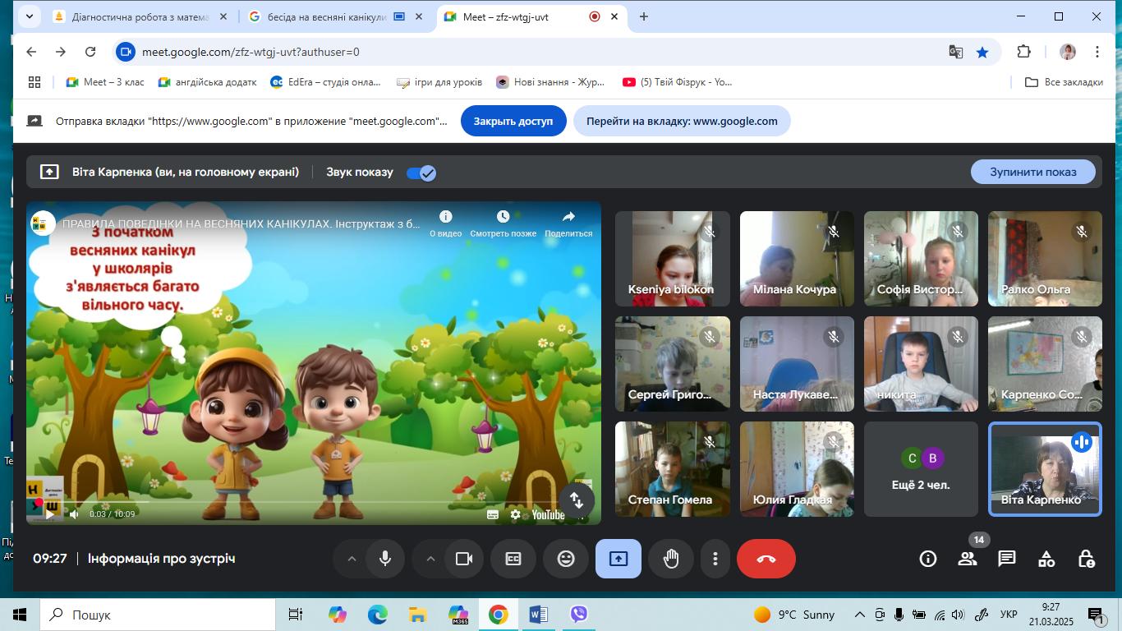Open ангійська додатк bookmark
1122x631 pixels.
(207, 82)
